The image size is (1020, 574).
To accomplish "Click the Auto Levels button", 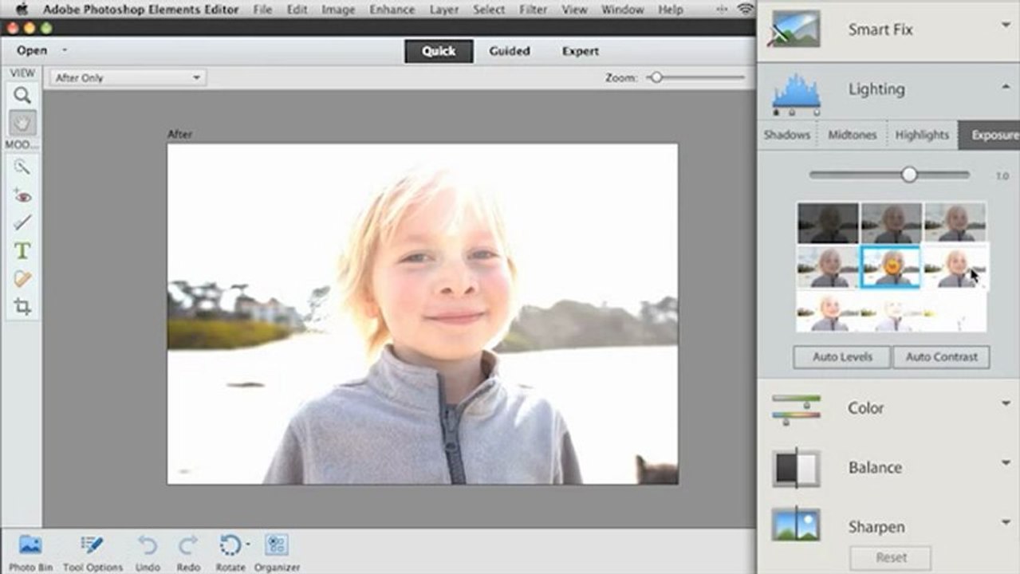I will [x=842, y=357].
